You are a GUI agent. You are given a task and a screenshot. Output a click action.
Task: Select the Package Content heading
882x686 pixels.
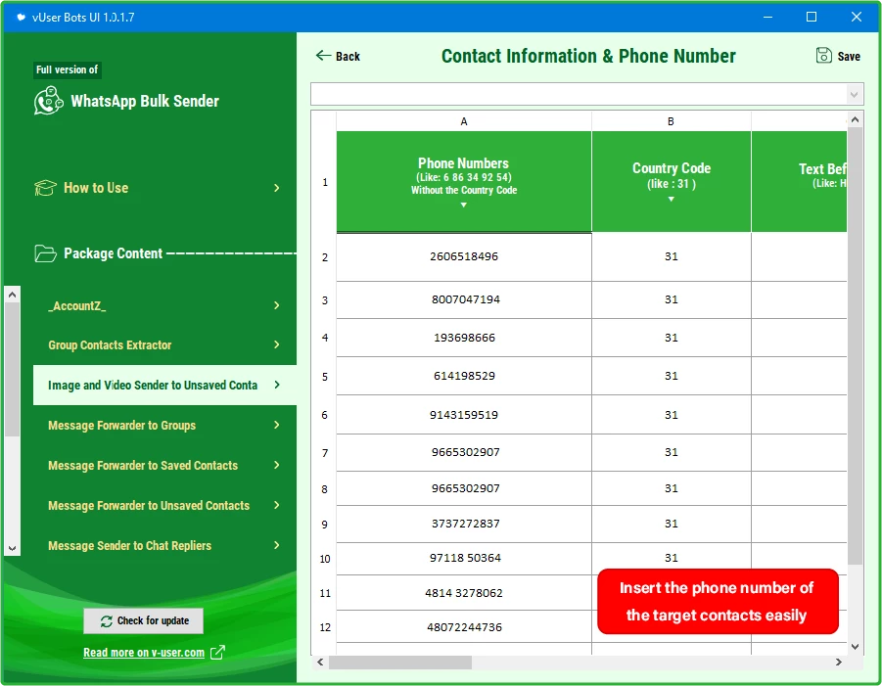113,253
